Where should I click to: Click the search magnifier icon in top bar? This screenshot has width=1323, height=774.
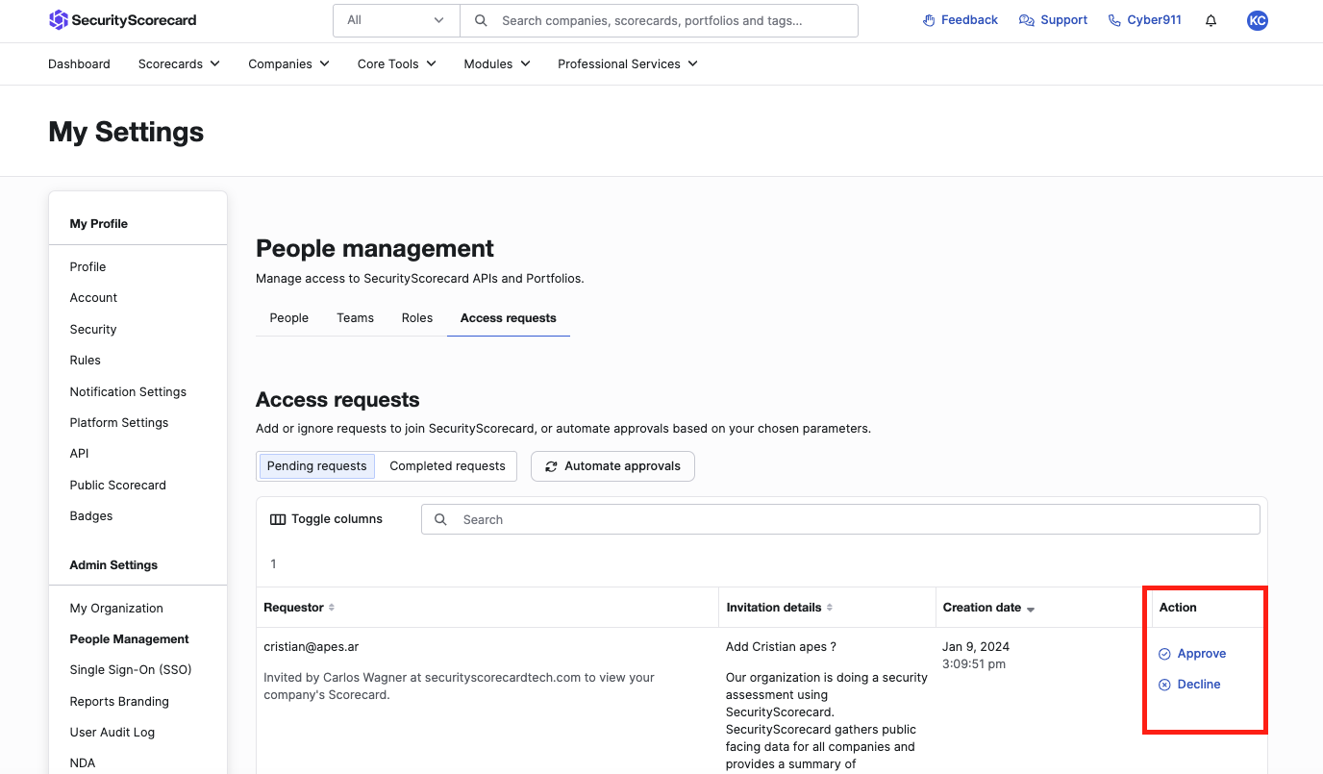coord(482,20)
